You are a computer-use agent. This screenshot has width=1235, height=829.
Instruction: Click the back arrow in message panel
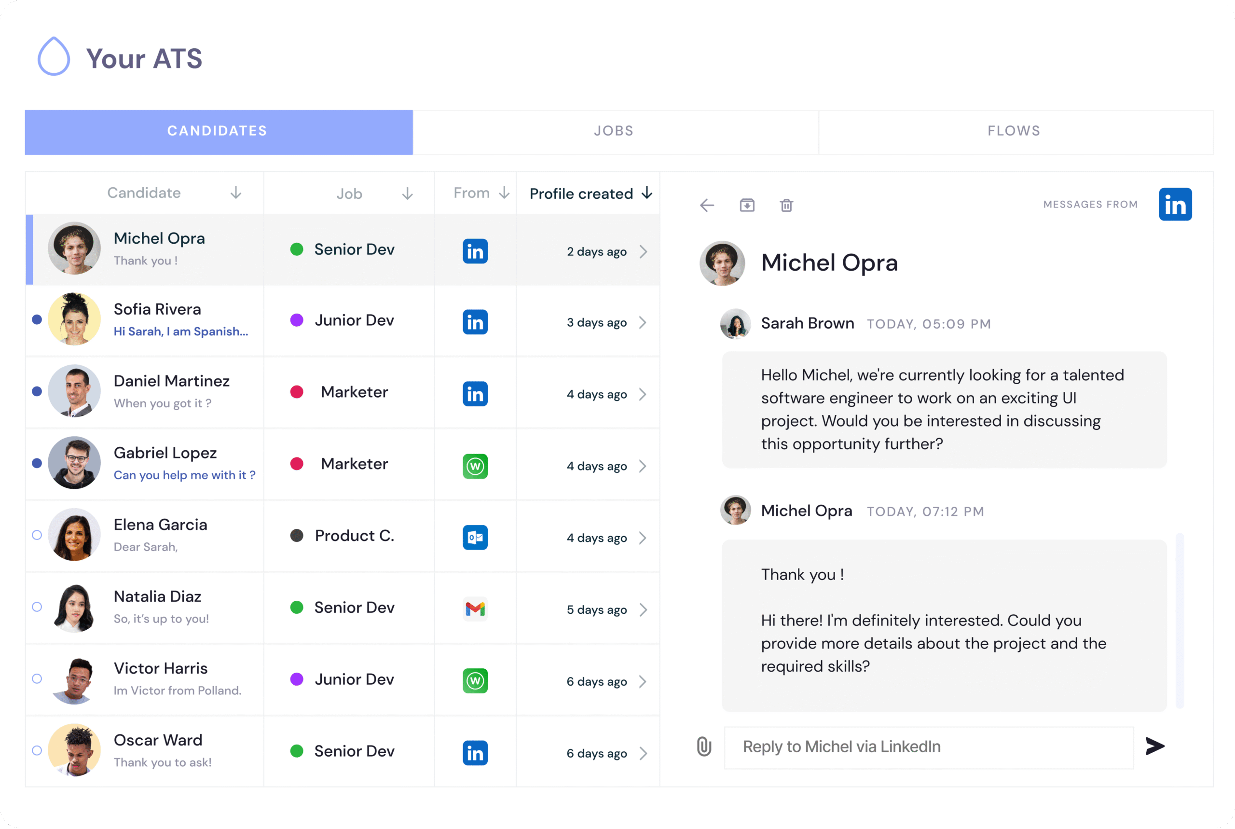click(707, 205)
